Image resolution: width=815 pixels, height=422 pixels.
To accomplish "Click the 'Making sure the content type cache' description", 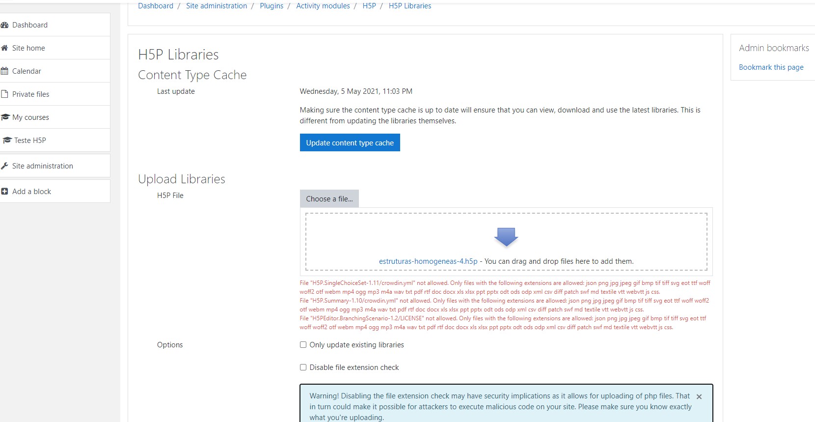I will (x=500, y=115).
